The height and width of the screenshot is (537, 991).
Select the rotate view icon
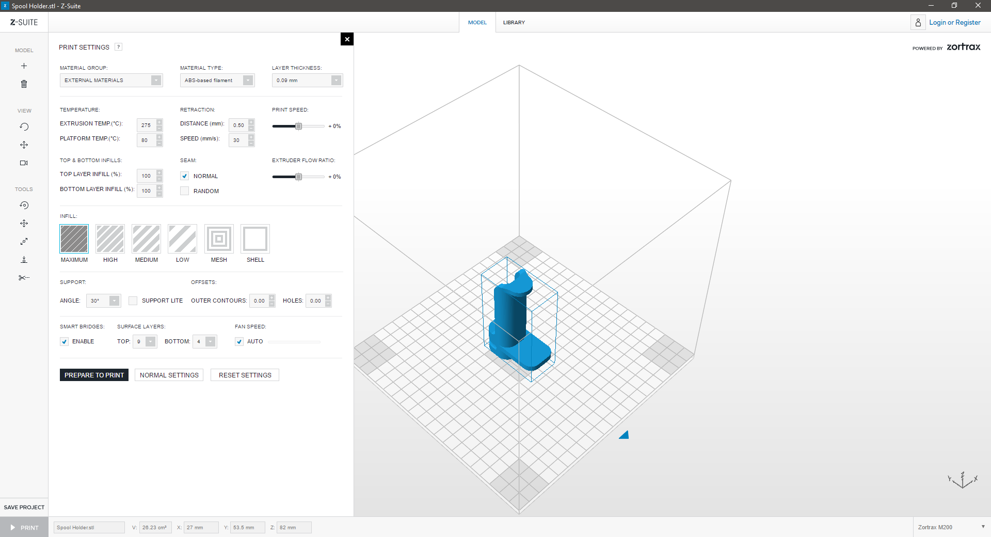(24, 127)
